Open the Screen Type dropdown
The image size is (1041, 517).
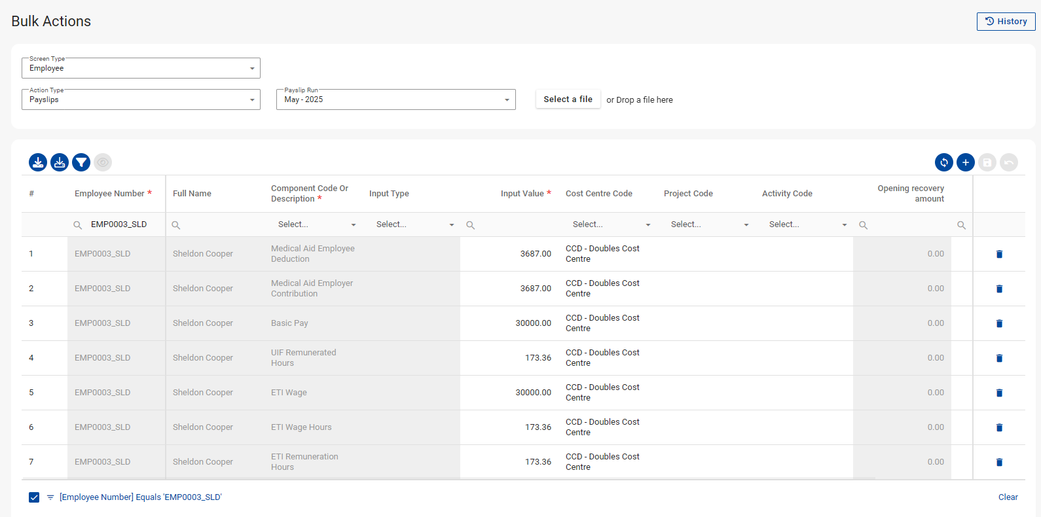coord(141,68)
